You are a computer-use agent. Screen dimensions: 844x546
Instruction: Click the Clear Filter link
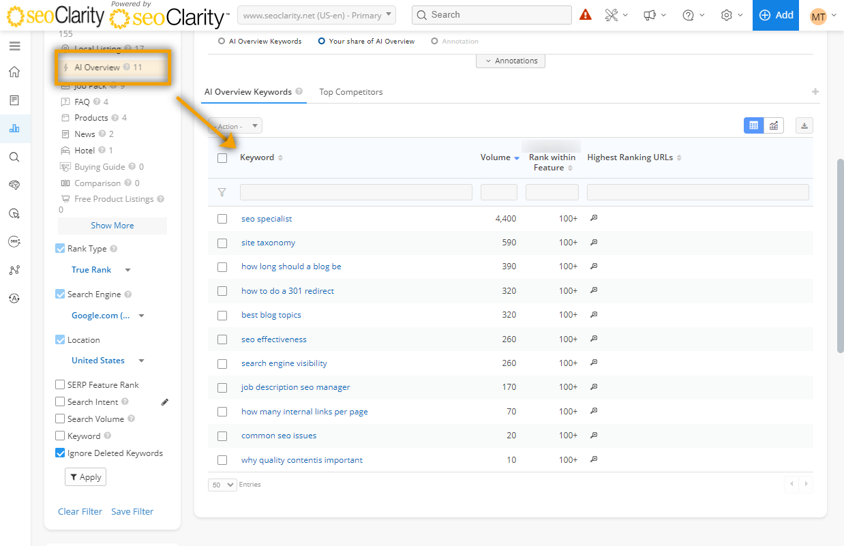80,512
